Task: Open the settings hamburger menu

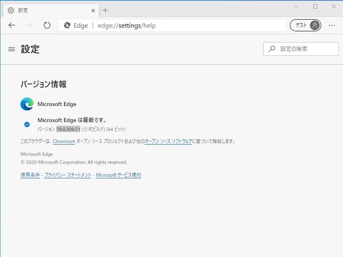Action: pos(11,49)
